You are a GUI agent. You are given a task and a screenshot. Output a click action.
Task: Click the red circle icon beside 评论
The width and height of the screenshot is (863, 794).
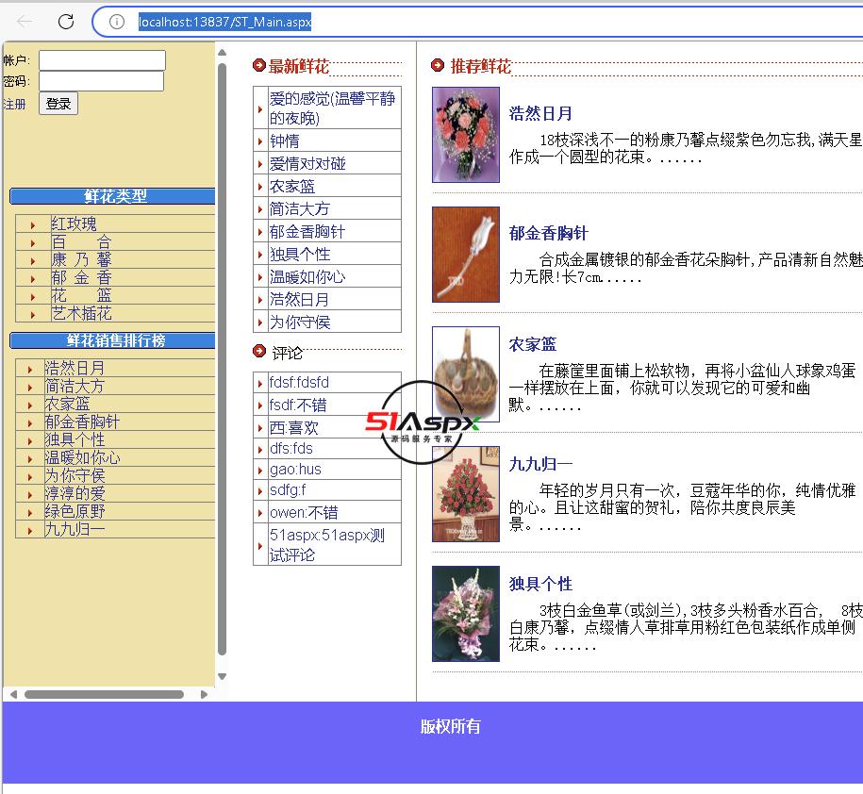point(258,351)
